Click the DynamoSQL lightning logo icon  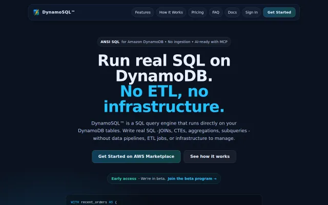click(x=36, y=12)
